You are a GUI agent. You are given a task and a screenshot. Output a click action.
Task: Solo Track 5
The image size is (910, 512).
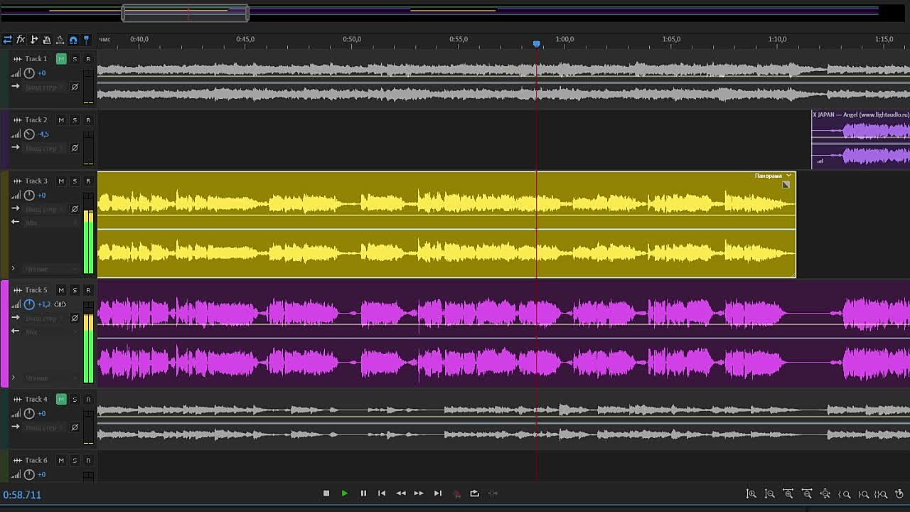(x=75, y=290)
